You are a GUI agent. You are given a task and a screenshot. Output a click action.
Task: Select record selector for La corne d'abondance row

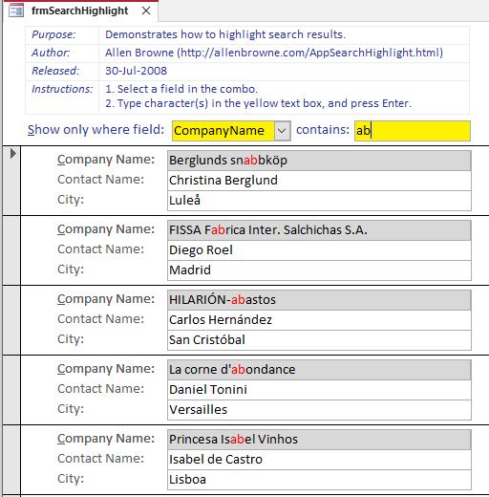[x=11, y=390]
